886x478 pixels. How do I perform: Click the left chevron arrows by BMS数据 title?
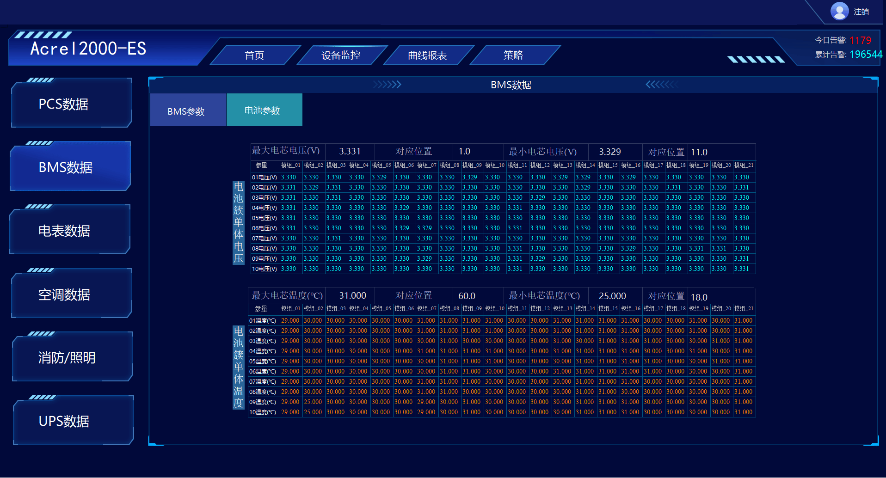[661, 85]
